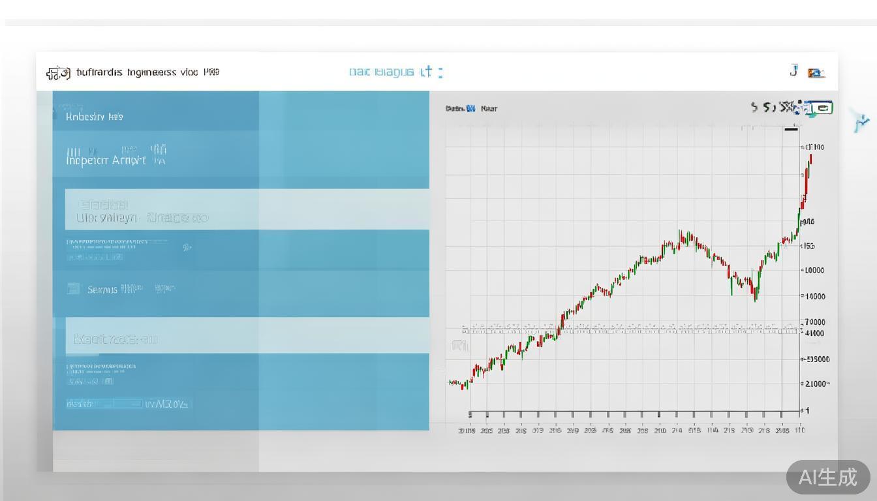Click the faint gray box at the chart's left edge
The image size is (877, 501).
(x=459, y=346)
